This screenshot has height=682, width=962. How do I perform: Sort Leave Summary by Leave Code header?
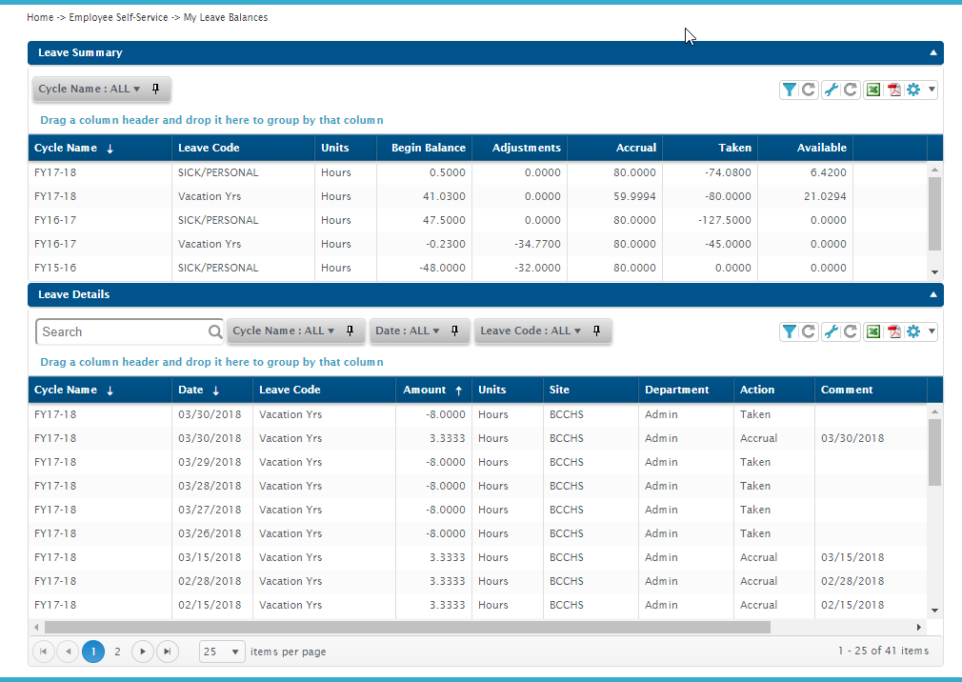244,148
